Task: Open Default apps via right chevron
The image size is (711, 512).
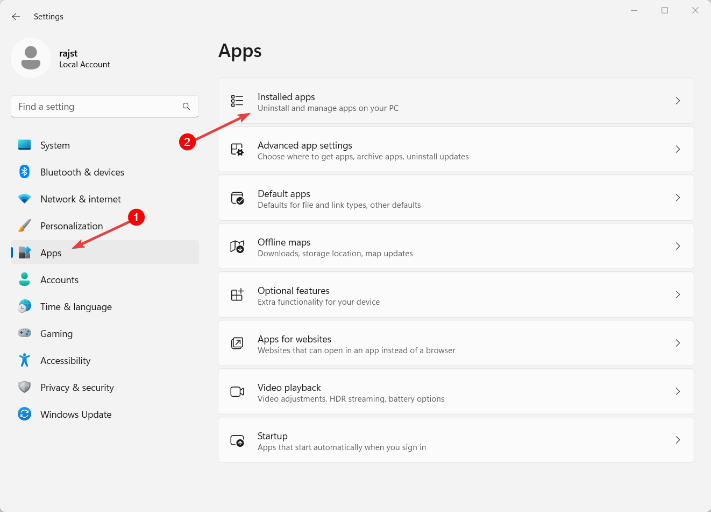Action: coord(678,198)
